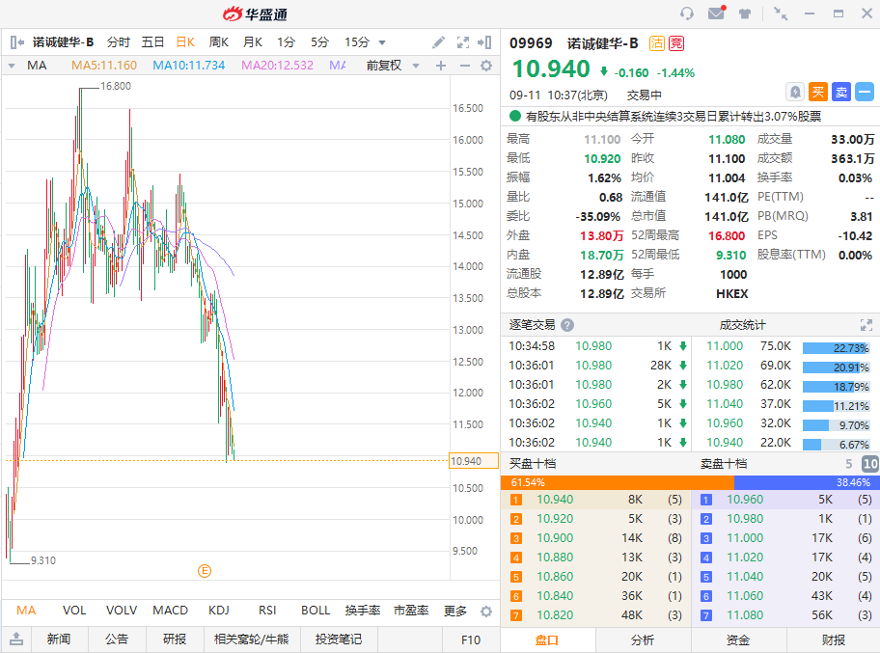Switch to 分时 intraday chart
Image resolution: width=880 pixels, height=653 pixels.
tap(119, 42)
